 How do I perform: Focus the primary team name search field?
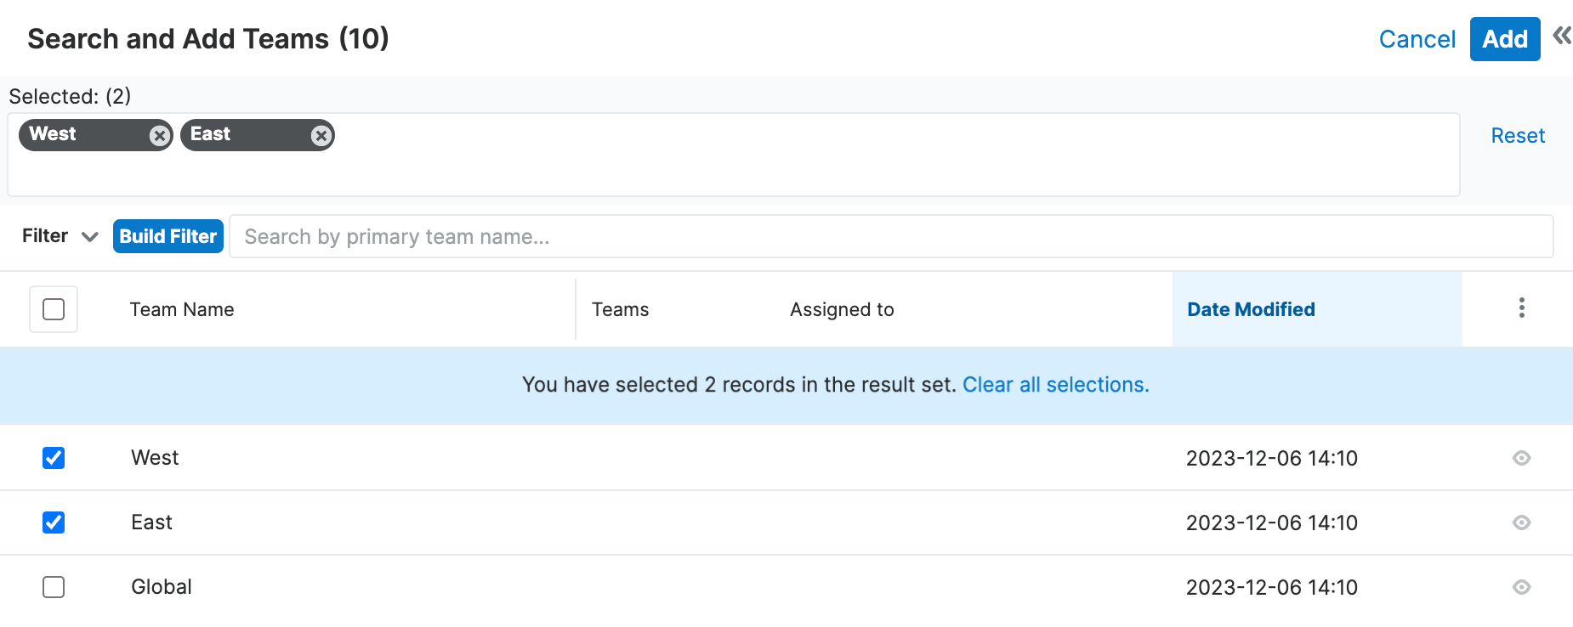(x=890, y=236)
